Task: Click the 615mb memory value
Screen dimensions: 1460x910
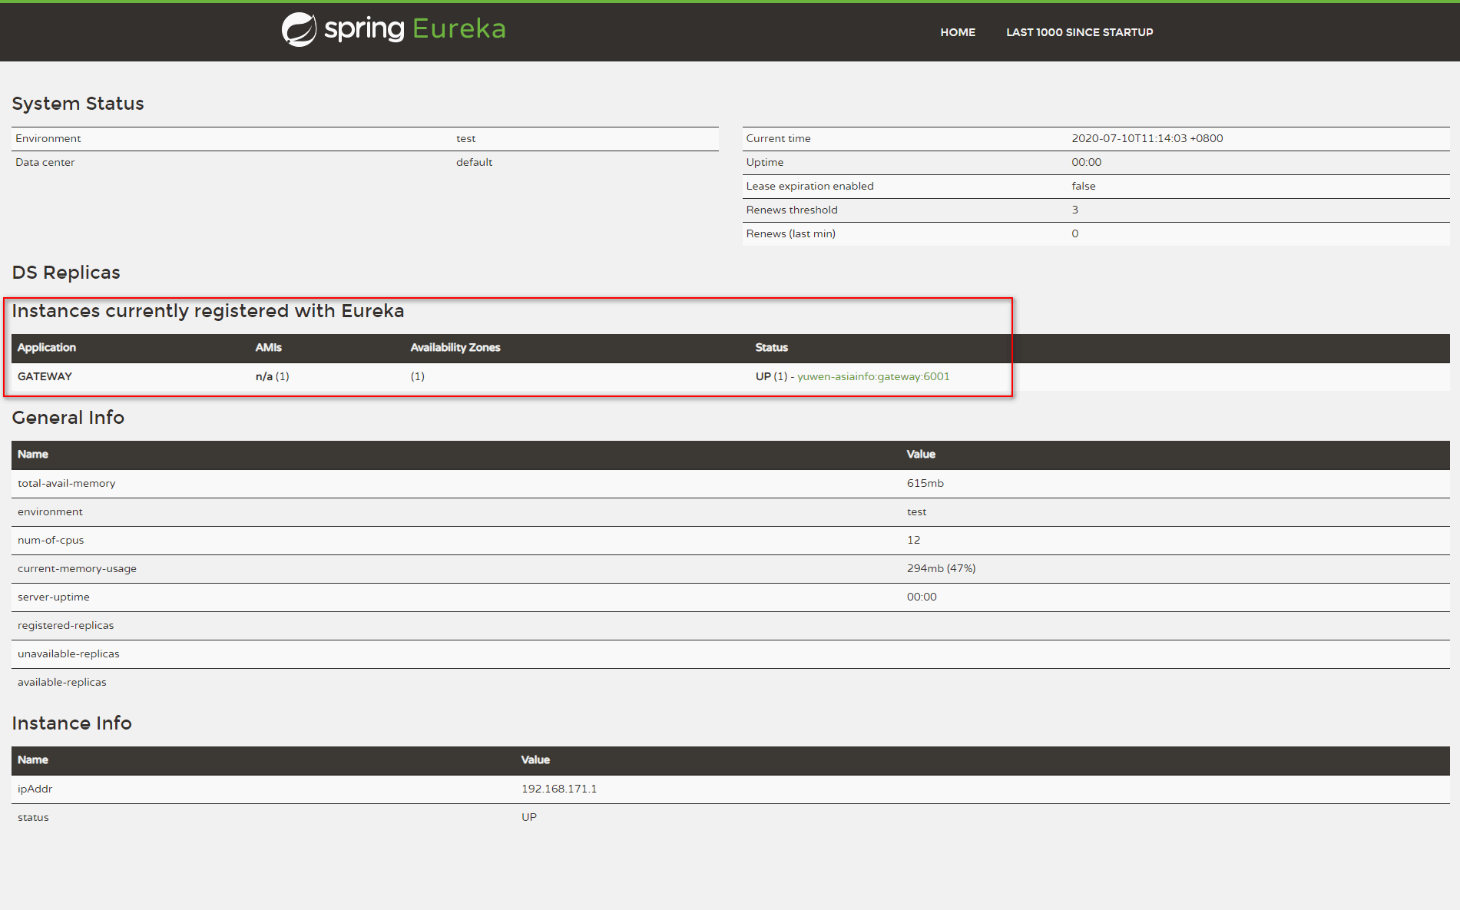Action: [925, 483]
